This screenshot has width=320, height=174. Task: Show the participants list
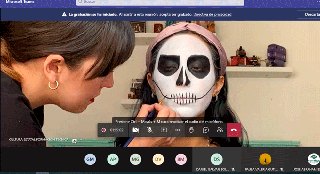220,130
